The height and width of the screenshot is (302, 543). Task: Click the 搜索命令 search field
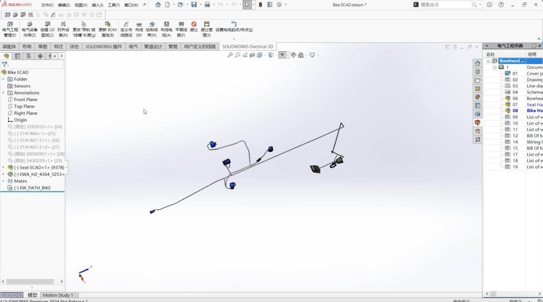tap(445, 5)
